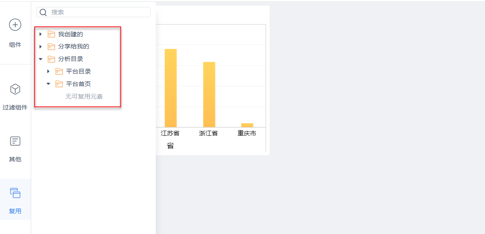Click the plus icon for 组件

[15, 25]
